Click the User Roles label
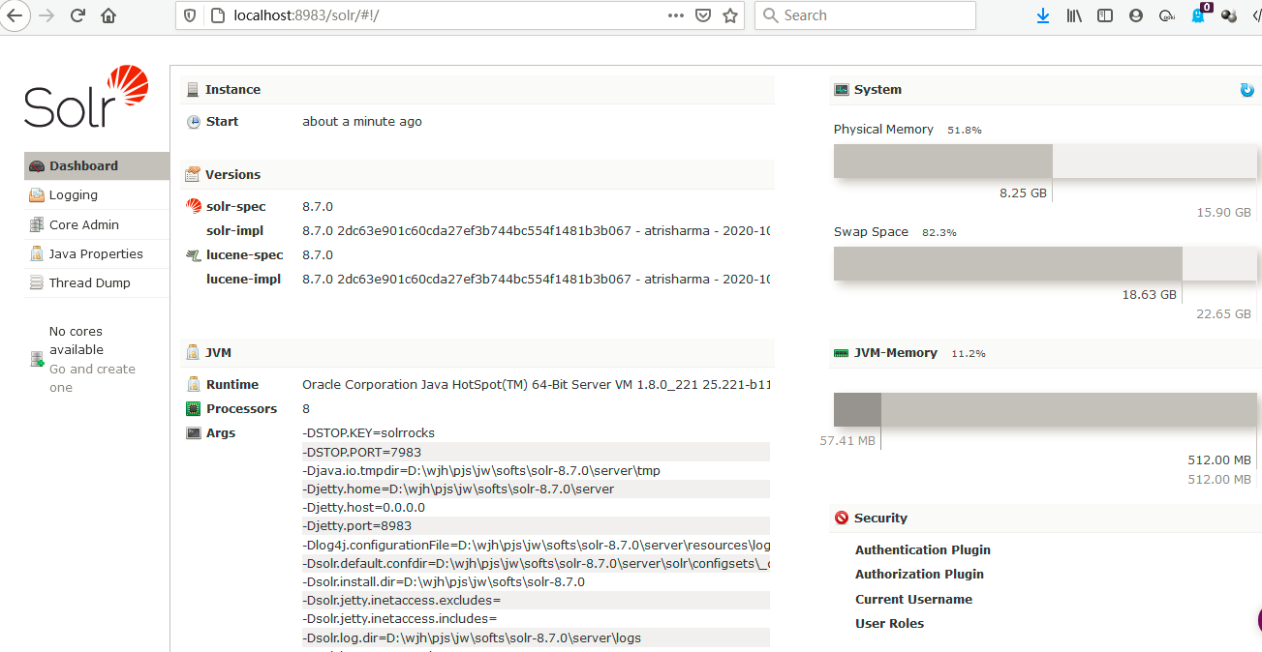 coord(889,623)
